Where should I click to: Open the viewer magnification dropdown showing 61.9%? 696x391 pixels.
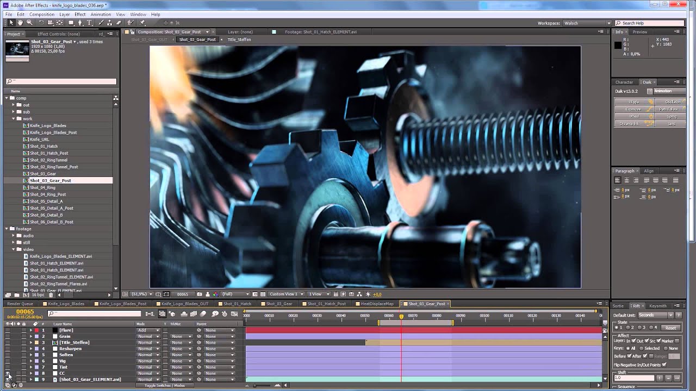[x=142, y=294]
